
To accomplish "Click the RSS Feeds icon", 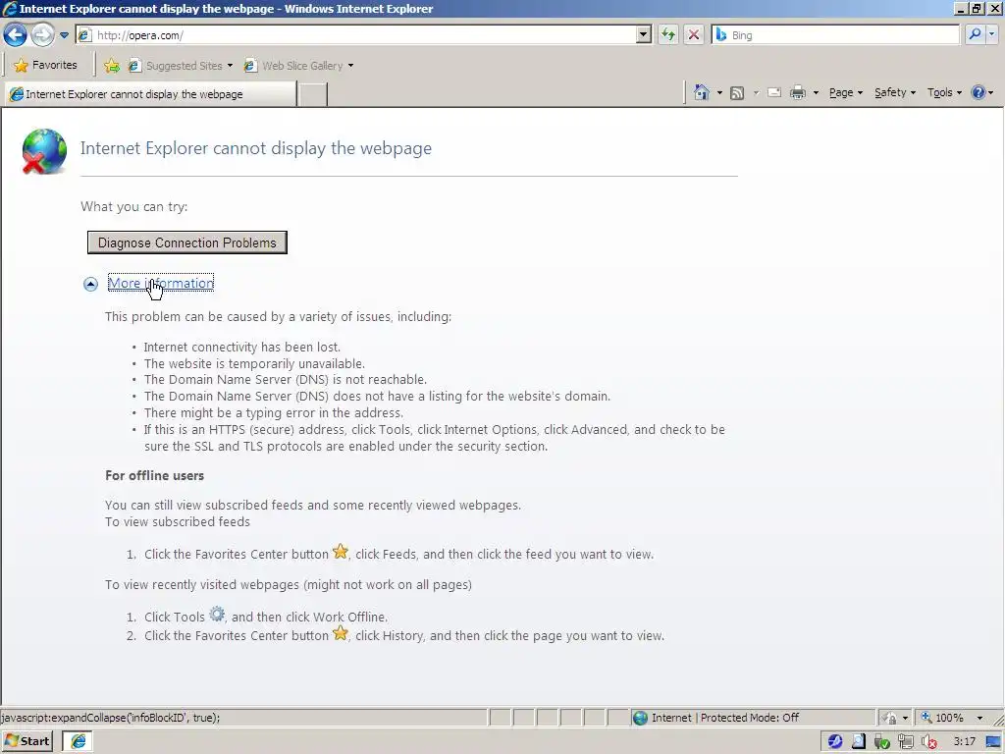I will click(737, 93).
